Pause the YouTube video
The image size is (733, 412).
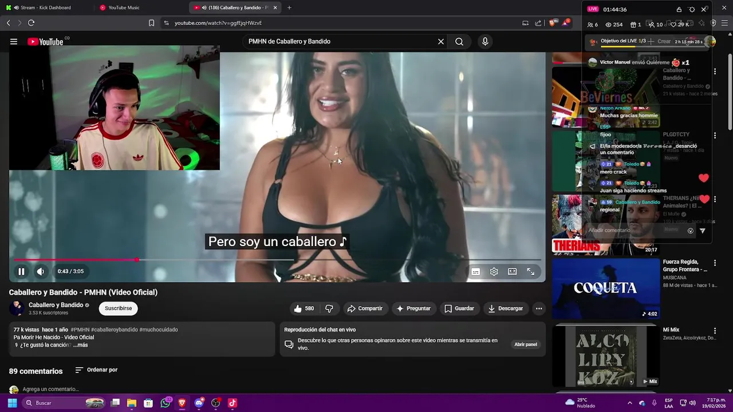[21, 272]
